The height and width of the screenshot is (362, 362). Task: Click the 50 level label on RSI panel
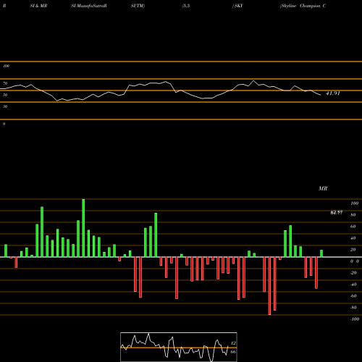tap(5, 95)
